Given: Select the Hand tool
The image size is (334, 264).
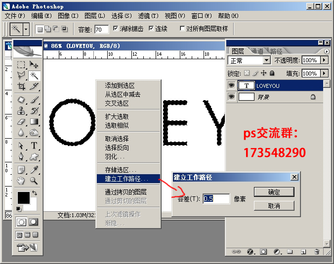Looking at the screenshot, I should 21,181.
